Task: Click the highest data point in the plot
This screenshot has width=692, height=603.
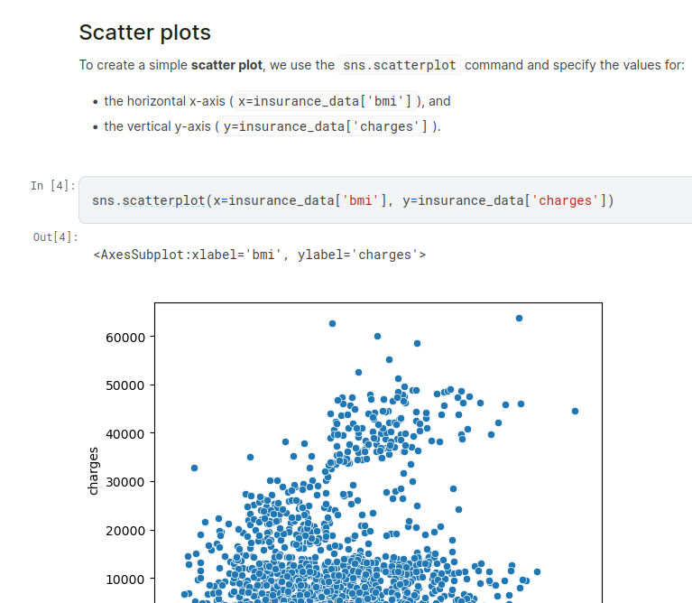Action: [519, 318]
